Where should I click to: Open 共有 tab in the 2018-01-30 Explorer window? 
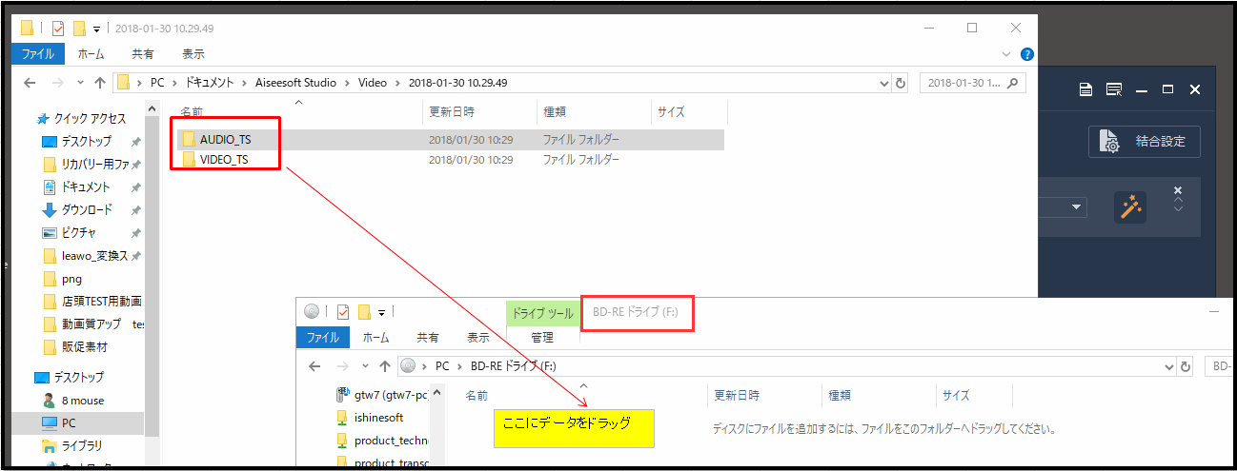143,54
